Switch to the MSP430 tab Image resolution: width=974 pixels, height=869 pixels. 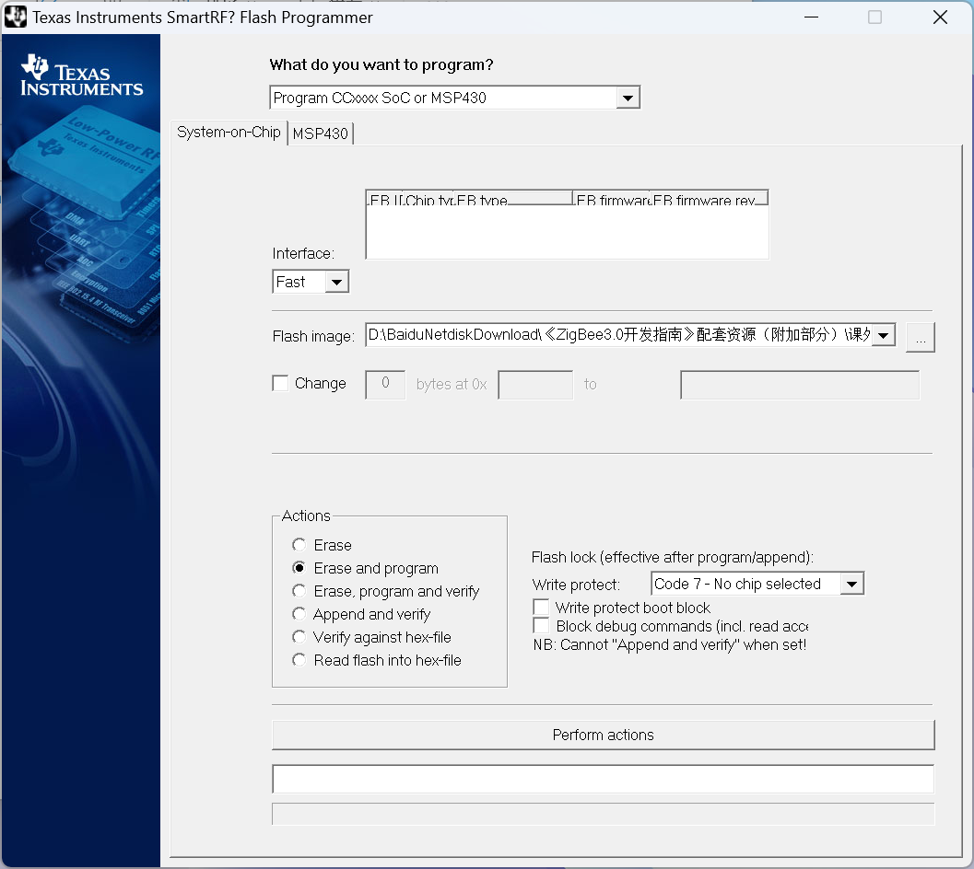pos(320,133)
